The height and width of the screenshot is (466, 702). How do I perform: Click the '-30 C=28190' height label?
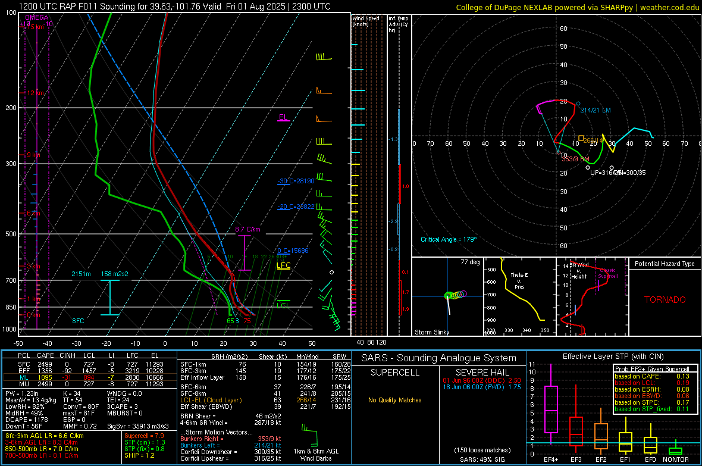pyautogui.click(x=296, y=181)
